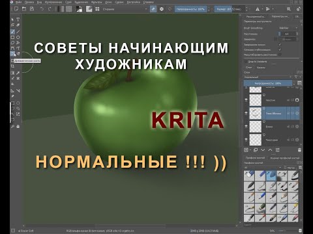Duplicate the current layer
Image resolution: width=313 pixels, height=234 pixels.
256,150
